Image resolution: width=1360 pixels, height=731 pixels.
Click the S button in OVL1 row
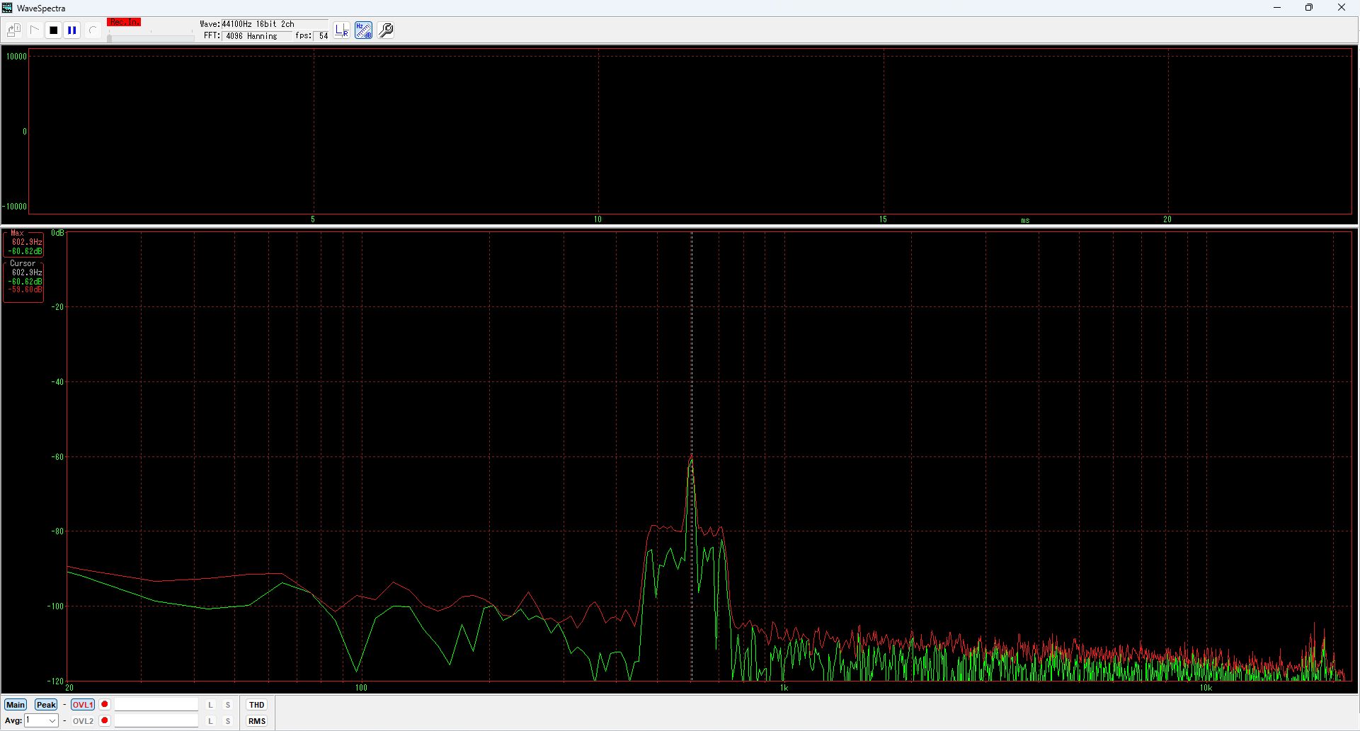pyautogui.click(x=228, y=705)
